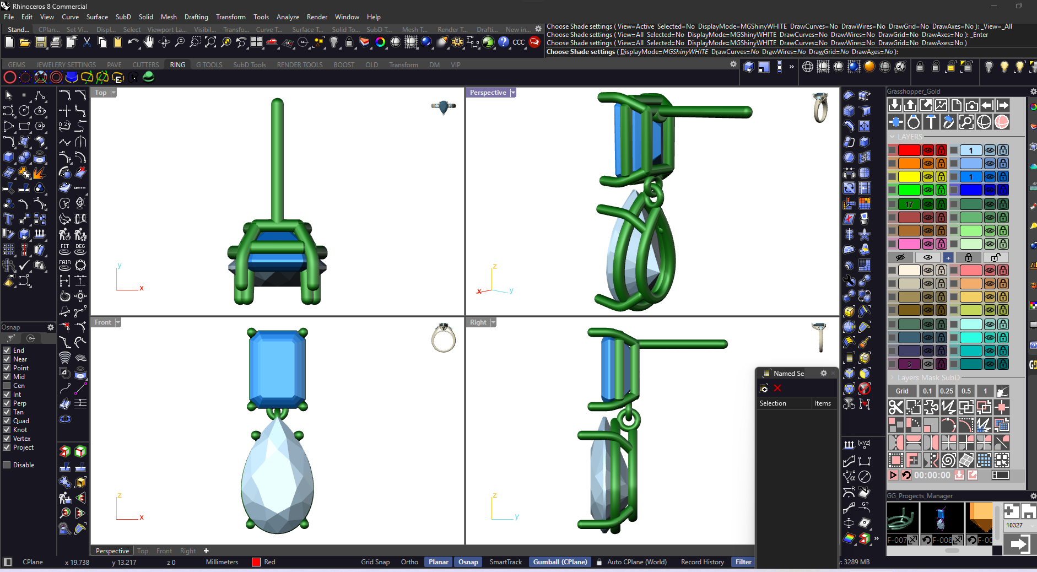Screen dimensions: 1037x572
Task: Click the red X in Named Selections panel
Action: coord(777,388)
